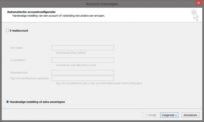Select the E-mailaccount radio button

8,30
